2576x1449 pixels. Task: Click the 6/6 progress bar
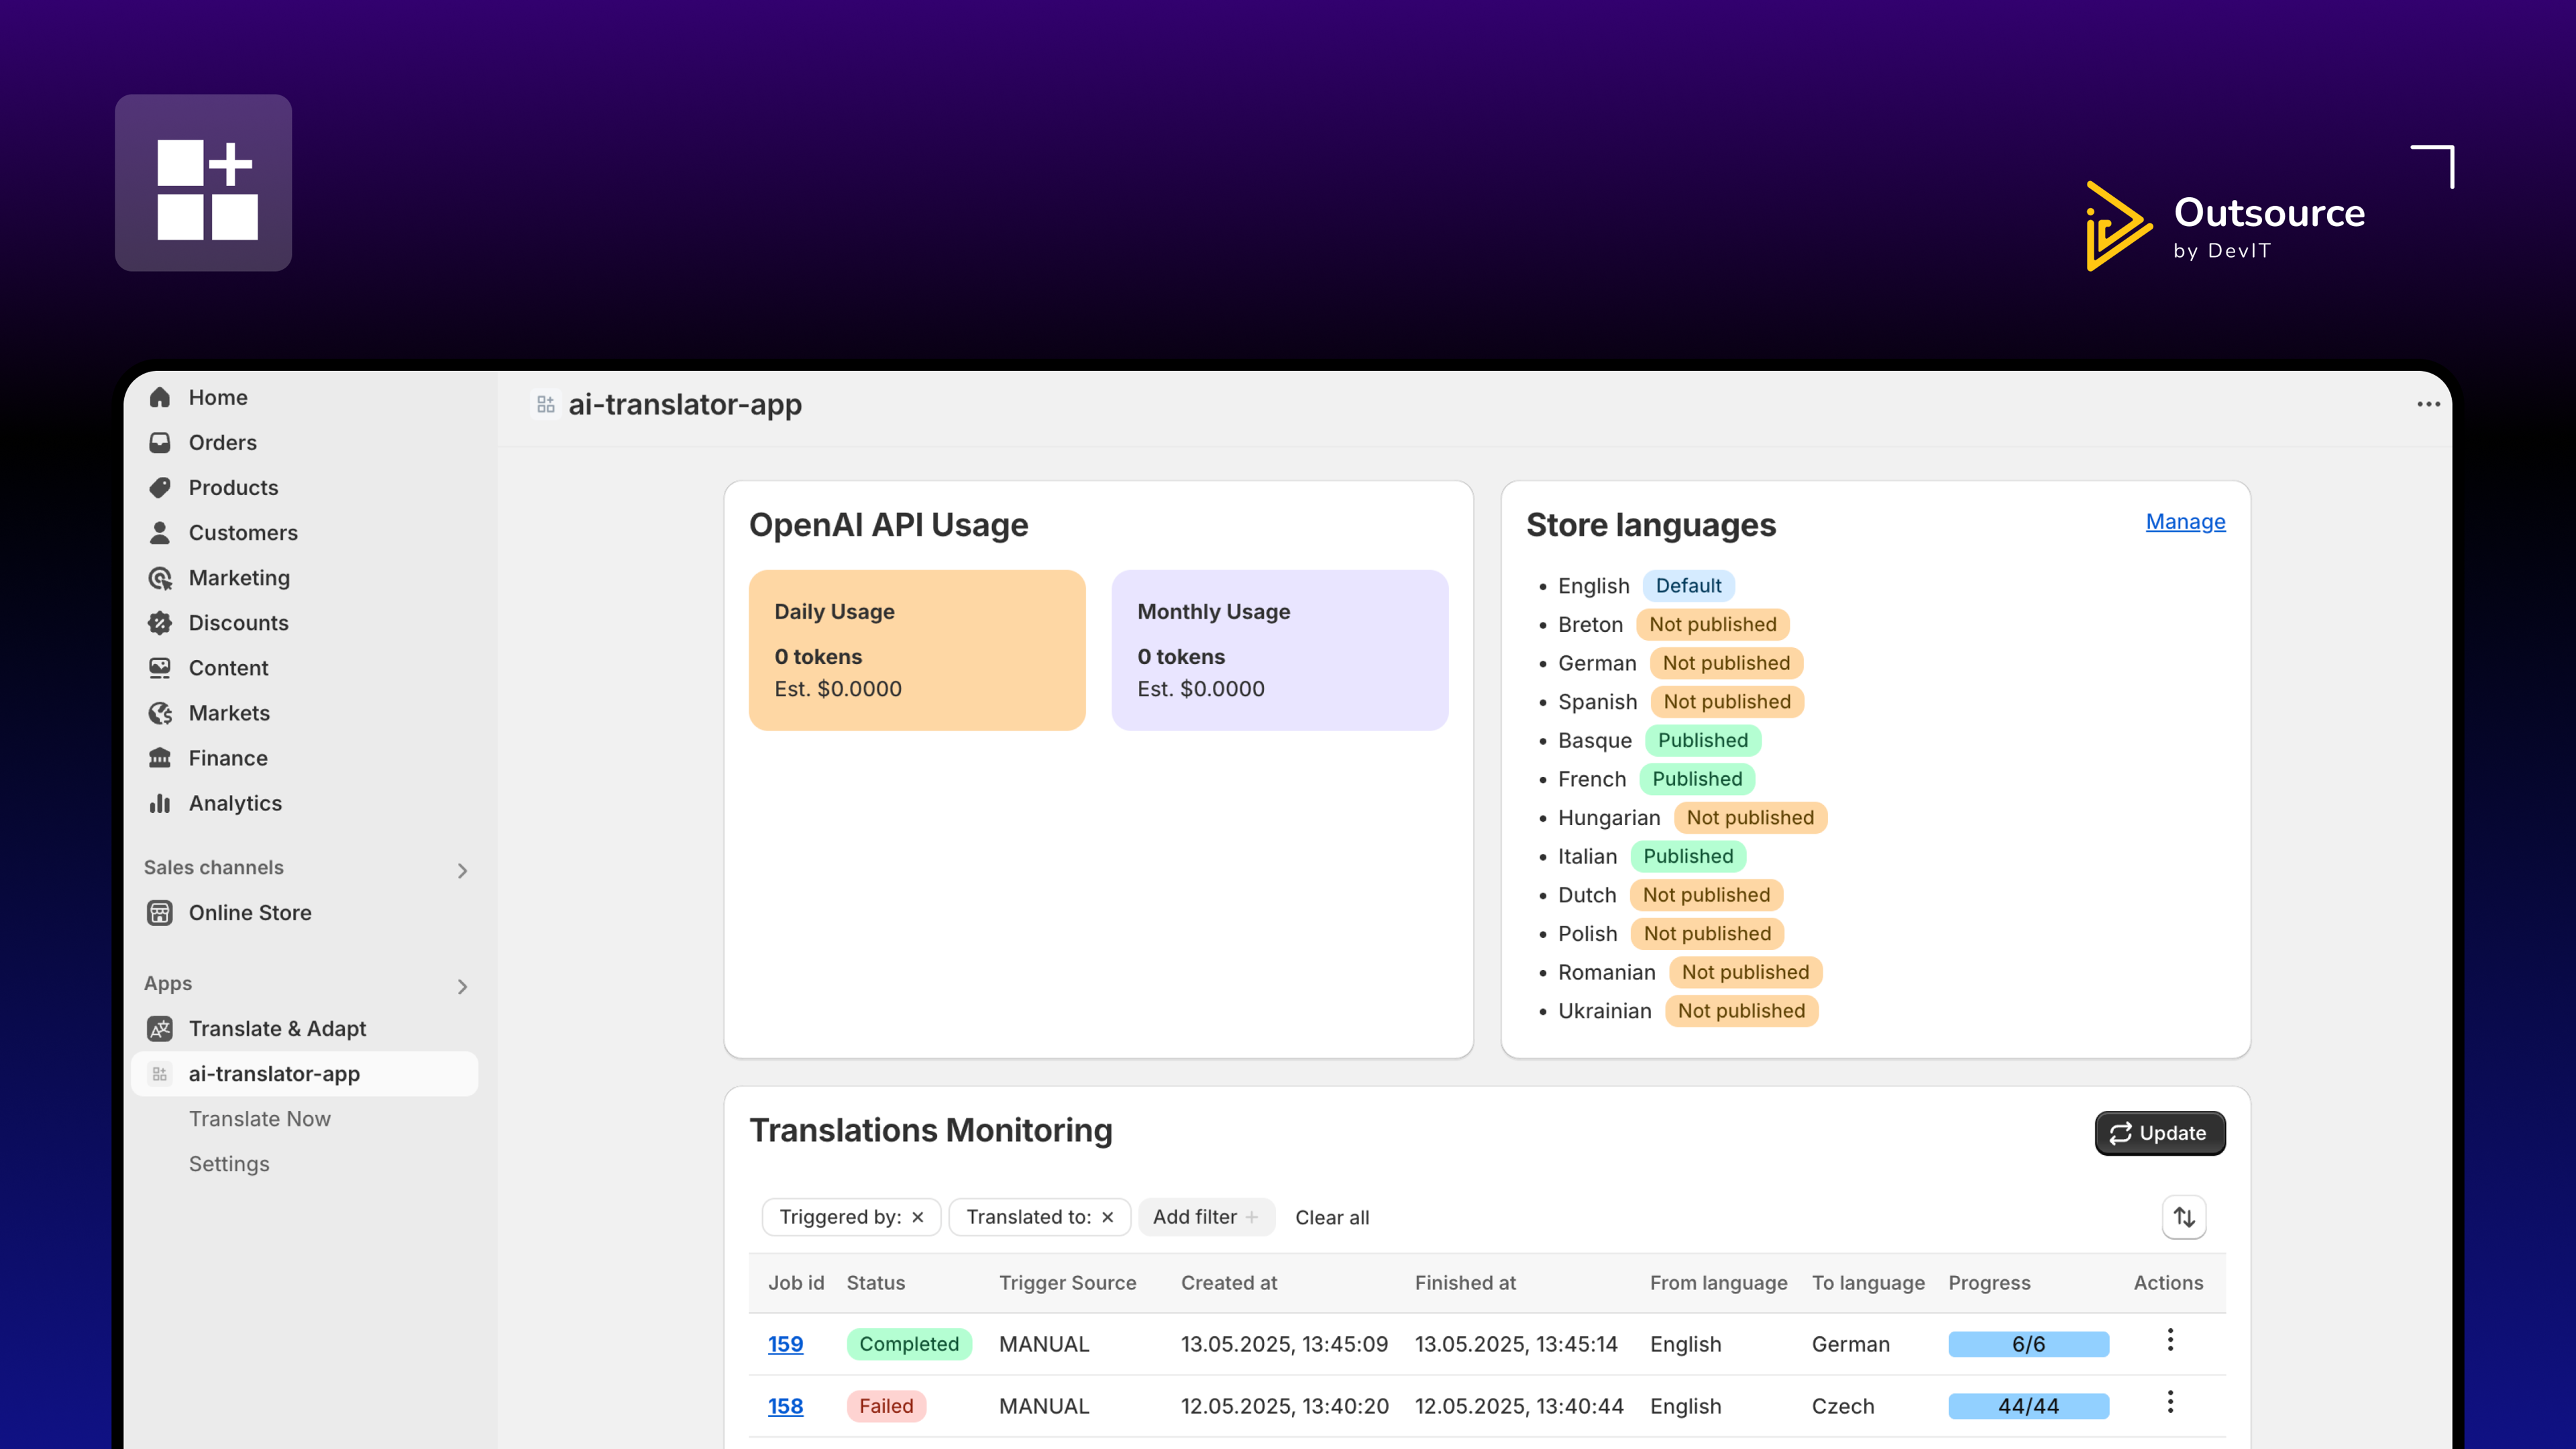tap(2028, 1343)
